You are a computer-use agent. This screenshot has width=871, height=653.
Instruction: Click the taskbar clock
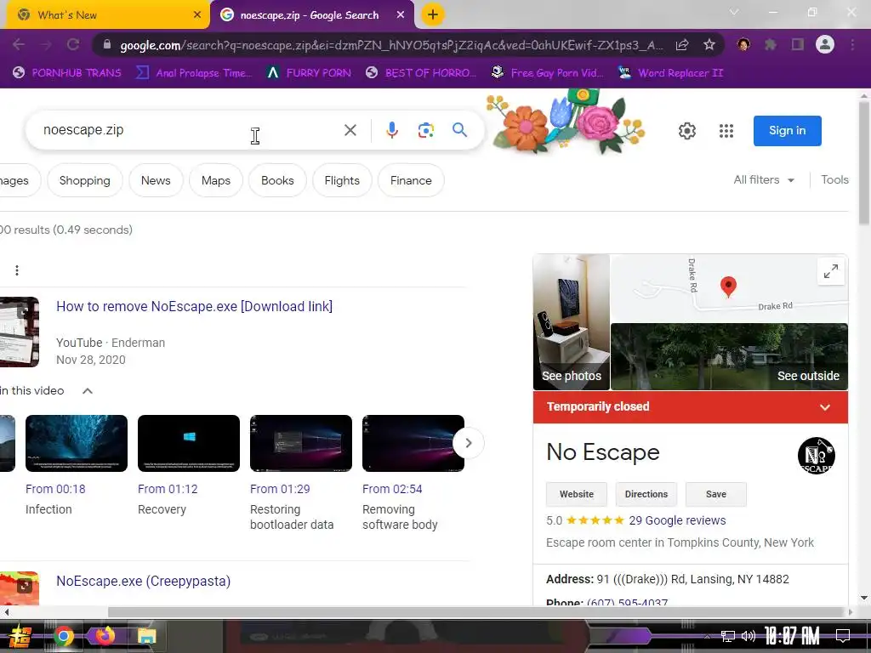click(792, 636)
